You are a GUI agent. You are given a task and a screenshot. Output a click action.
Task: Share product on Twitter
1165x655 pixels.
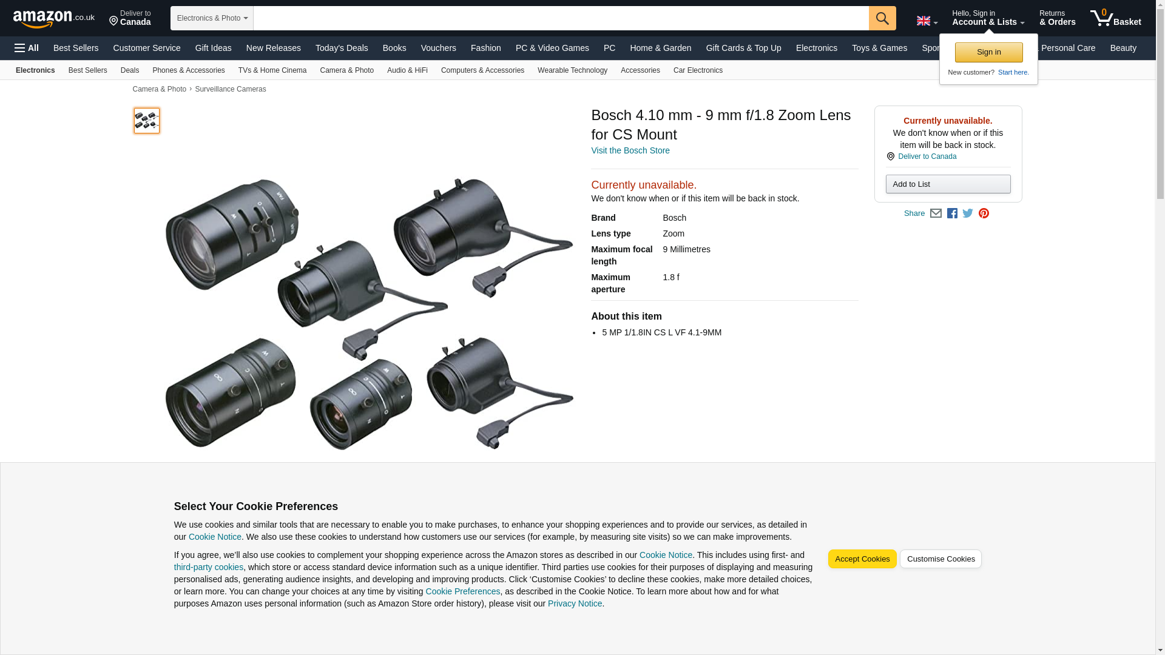(x=968, y=213)
